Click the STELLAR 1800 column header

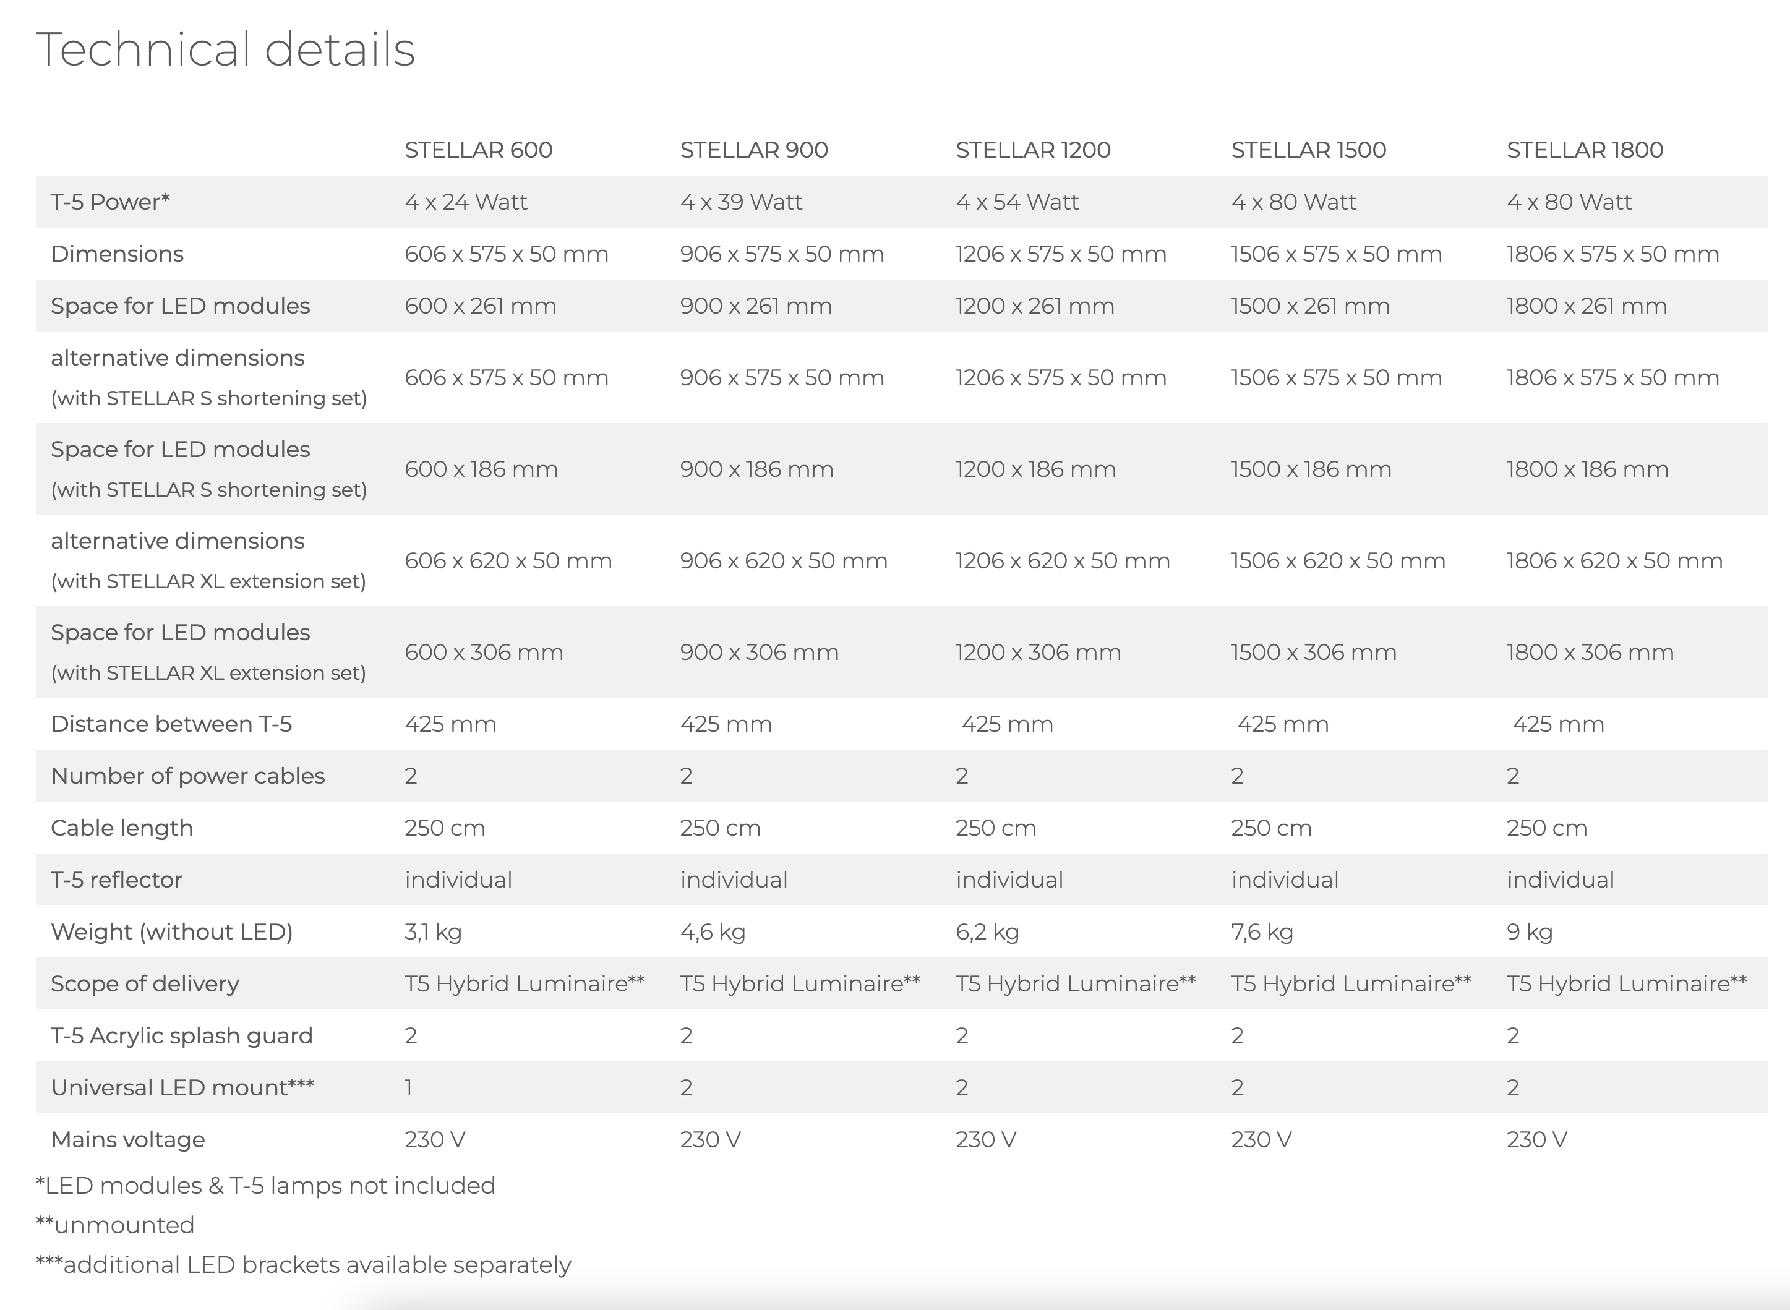pyautogui.click(x=1585, y=150)
